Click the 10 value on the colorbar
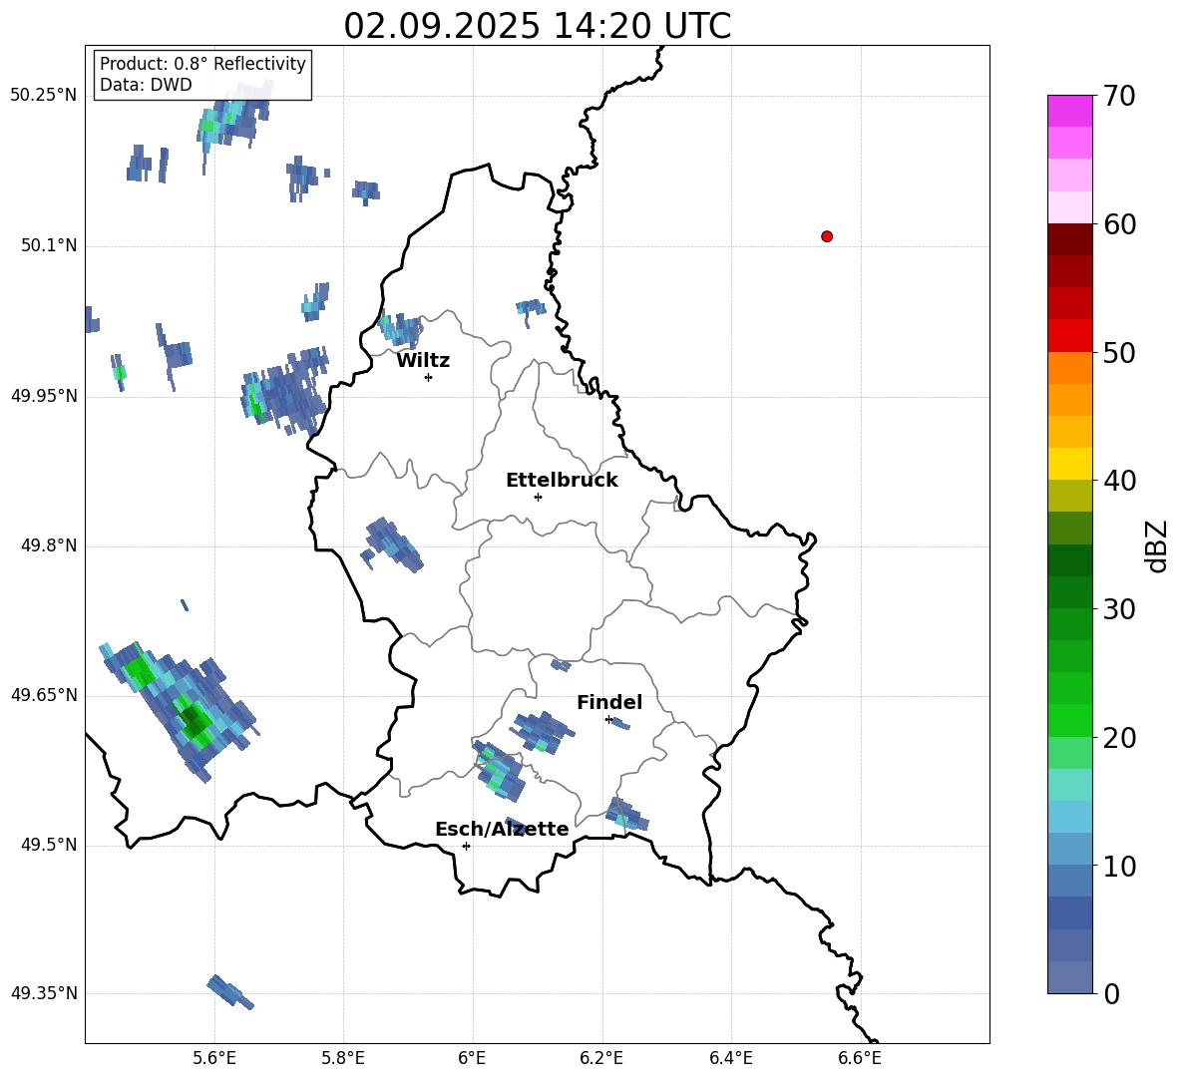Screen dimensions: 1181x1078 click(x=1118, y=866)
